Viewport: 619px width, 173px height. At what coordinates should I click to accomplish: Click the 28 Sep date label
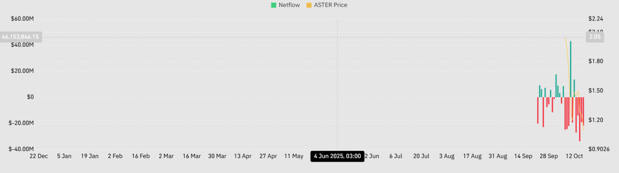click(548, 156)
